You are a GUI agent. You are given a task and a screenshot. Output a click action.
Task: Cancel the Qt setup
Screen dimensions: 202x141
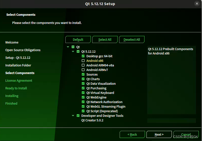(186, 134)
